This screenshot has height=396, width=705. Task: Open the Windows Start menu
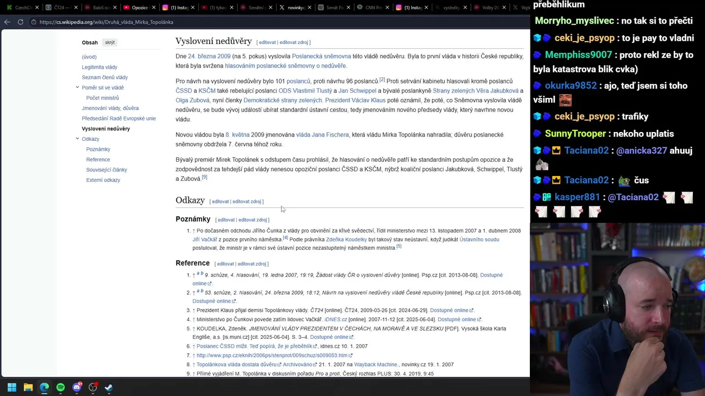12,387
